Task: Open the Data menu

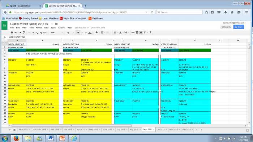Action: pos(47,28)
